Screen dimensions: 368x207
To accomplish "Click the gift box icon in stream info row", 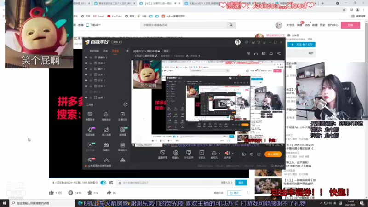I will tap(248, 53).
